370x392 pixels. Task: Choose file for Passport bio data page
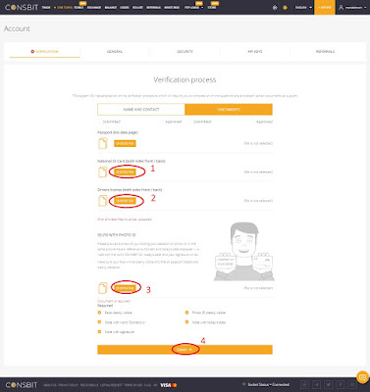(125, 143)
